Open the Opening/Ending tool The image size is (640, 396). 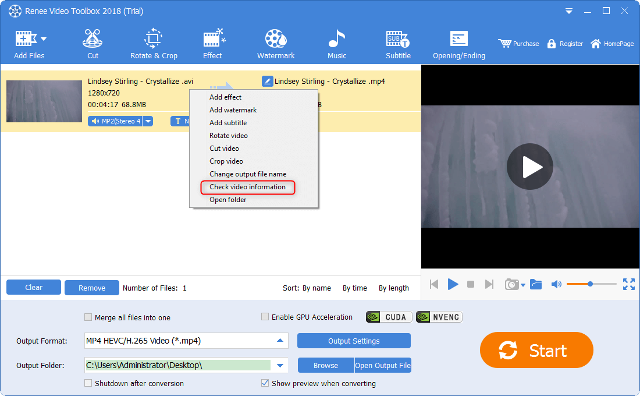click(459, 44)
